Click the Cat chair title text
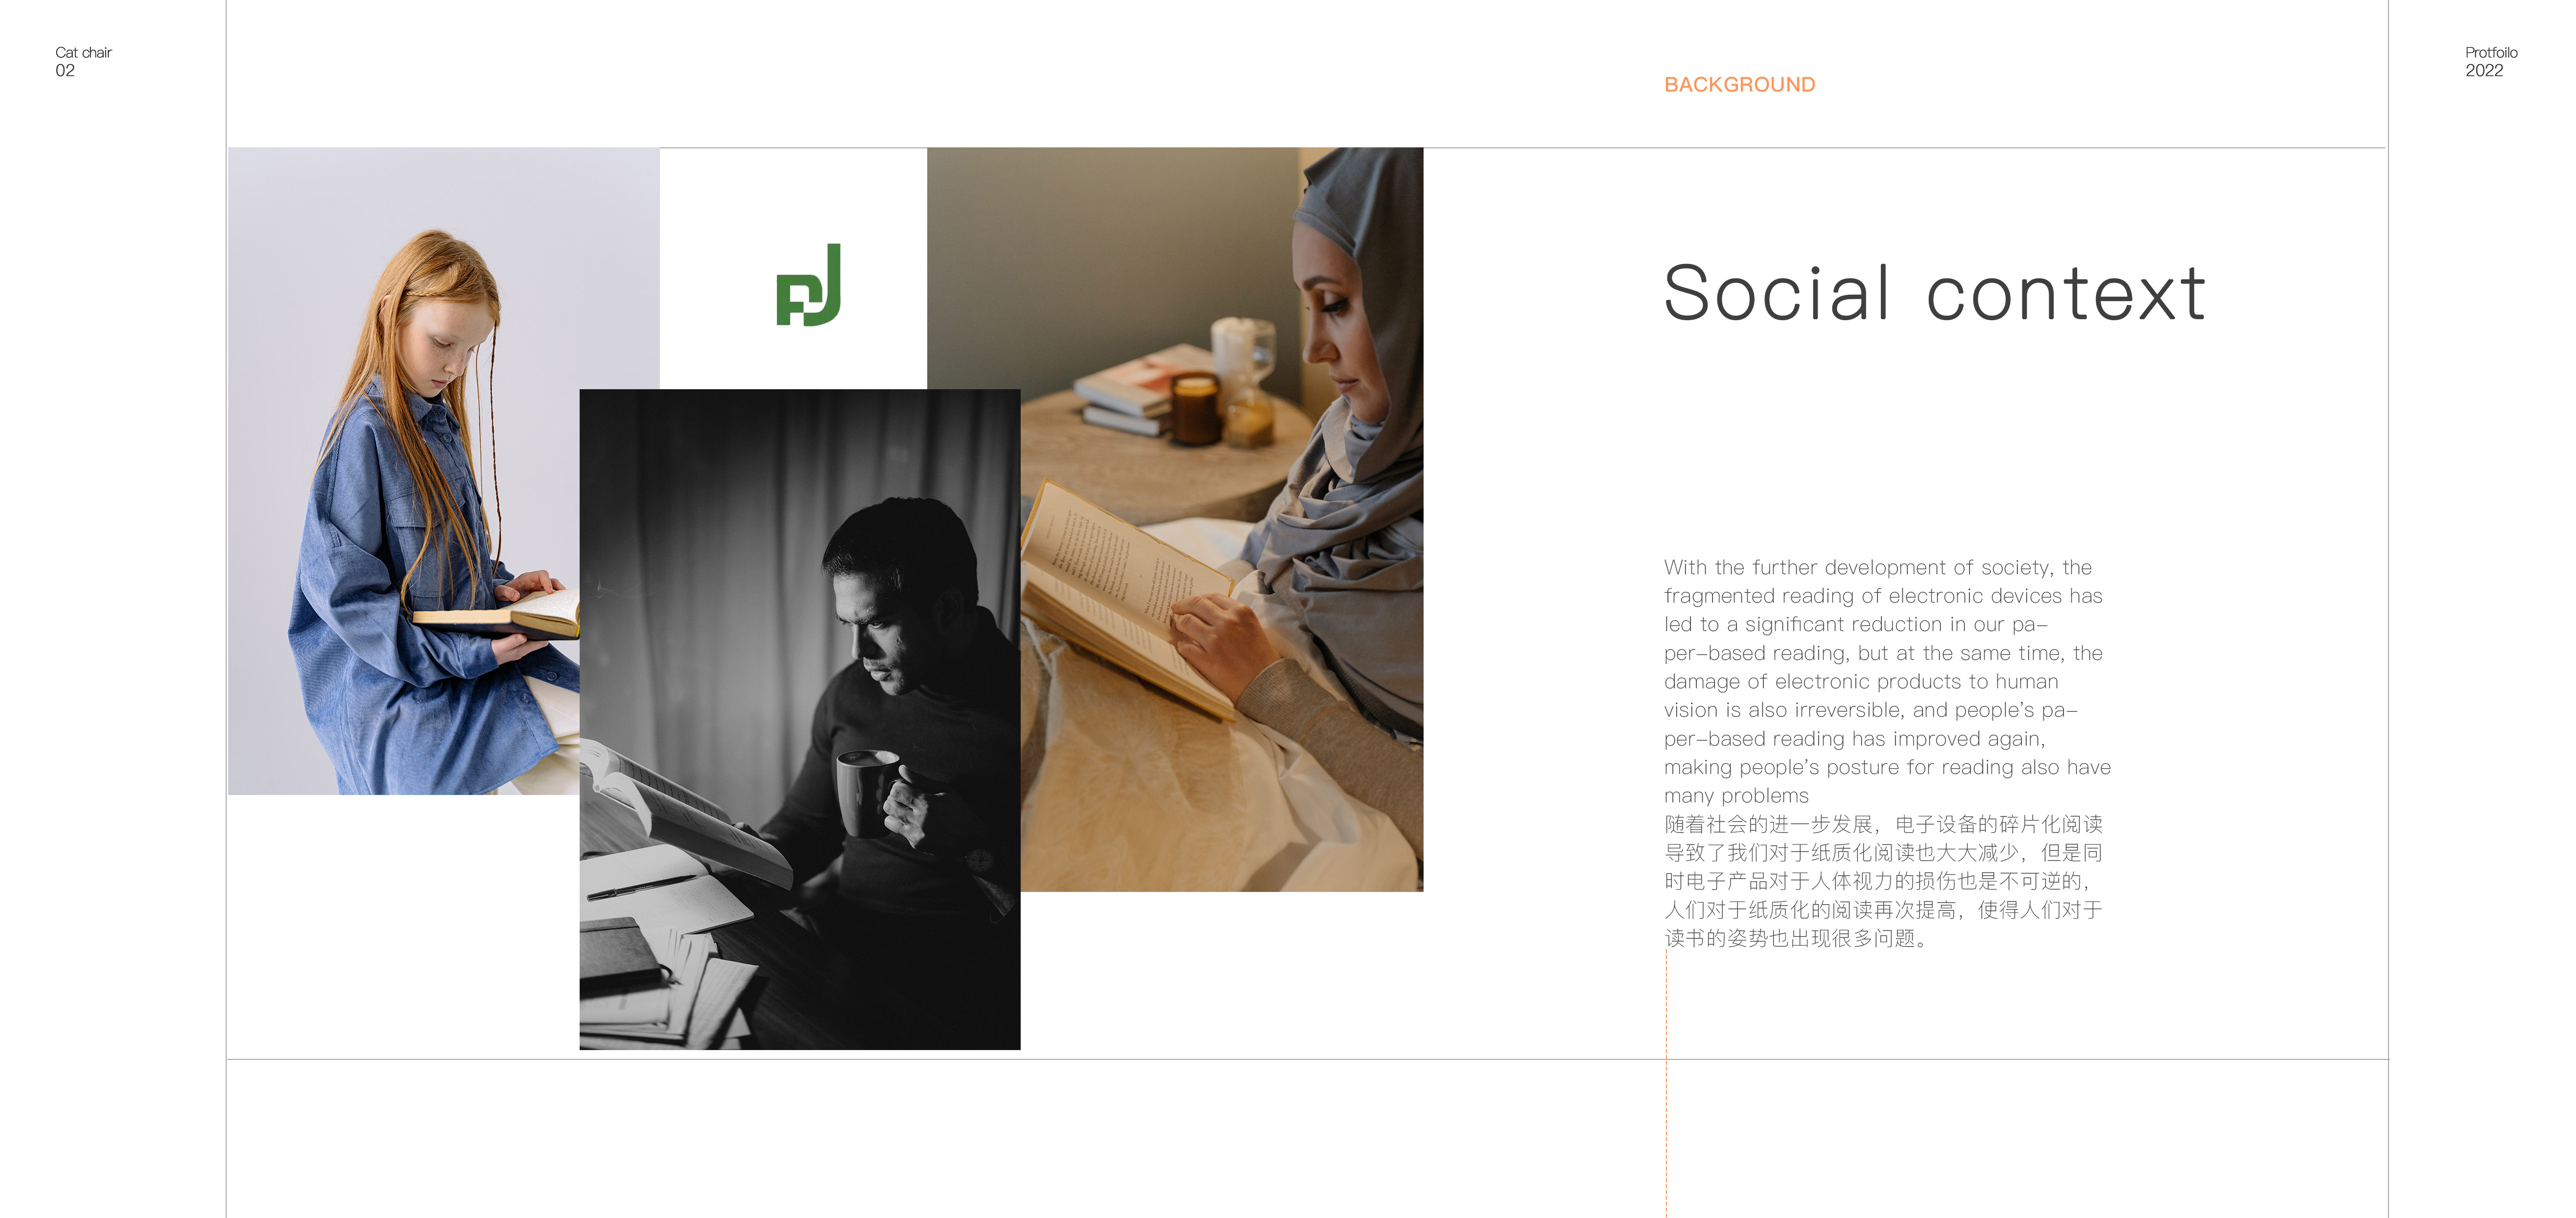This screenshot has height=1218, width=2576. (84, 52)
